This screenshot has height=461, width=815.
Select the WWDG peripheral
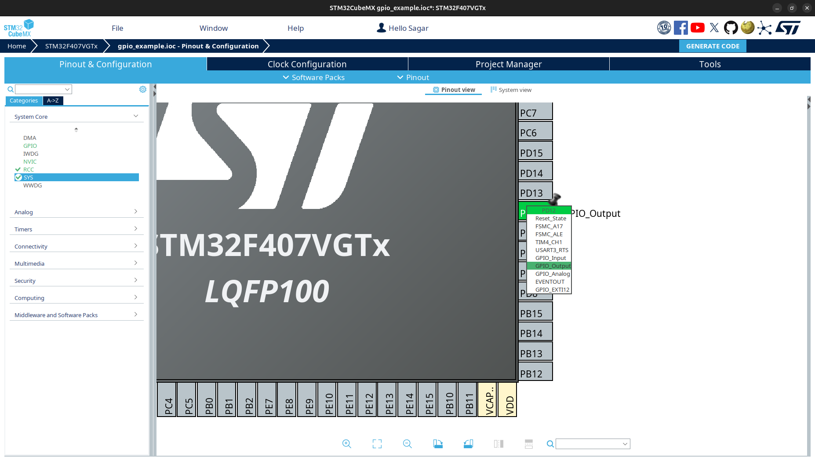click(x=33, y=185)
